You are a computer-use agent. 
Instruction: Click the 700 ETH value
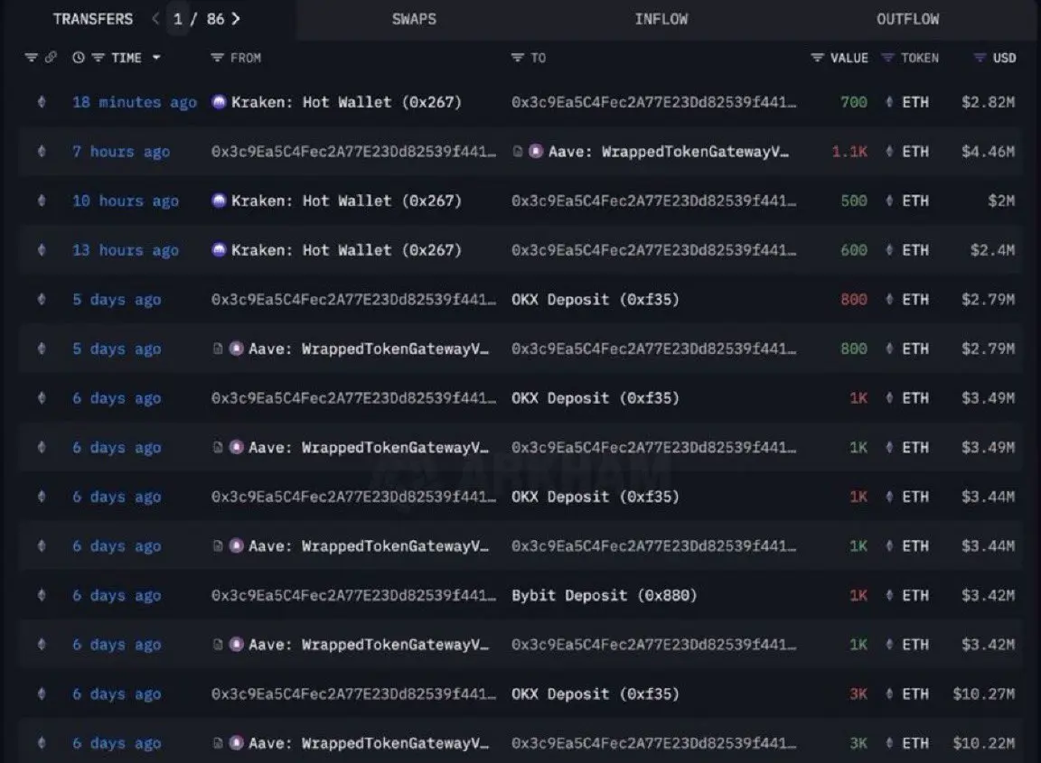tap(854, 102)
